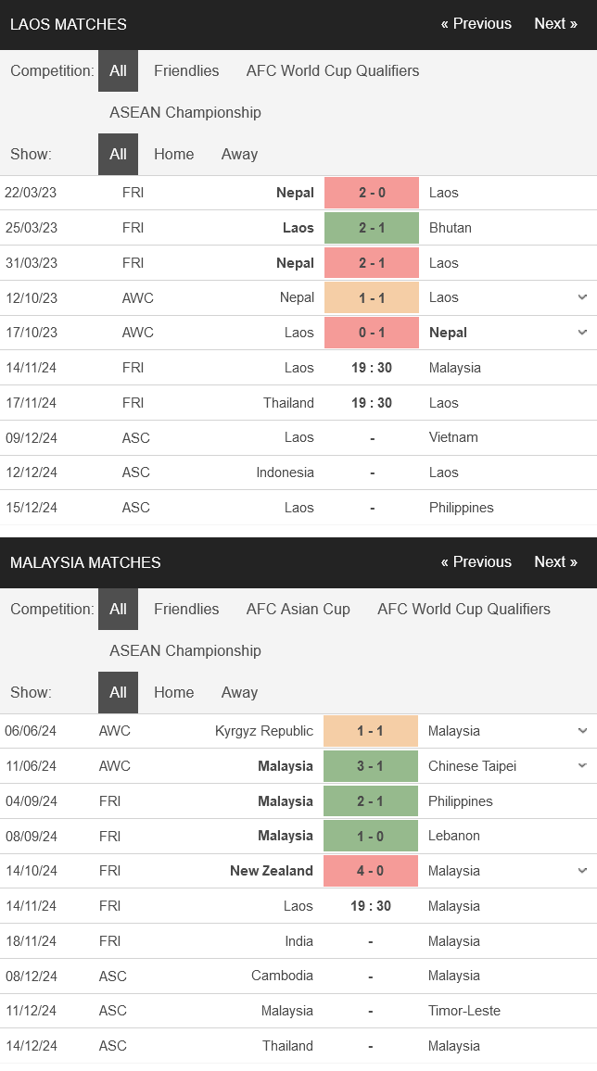Expand the Kyrgyz Republic vs Malaysia match details
597x1071 pixels.
coord(582,730)
